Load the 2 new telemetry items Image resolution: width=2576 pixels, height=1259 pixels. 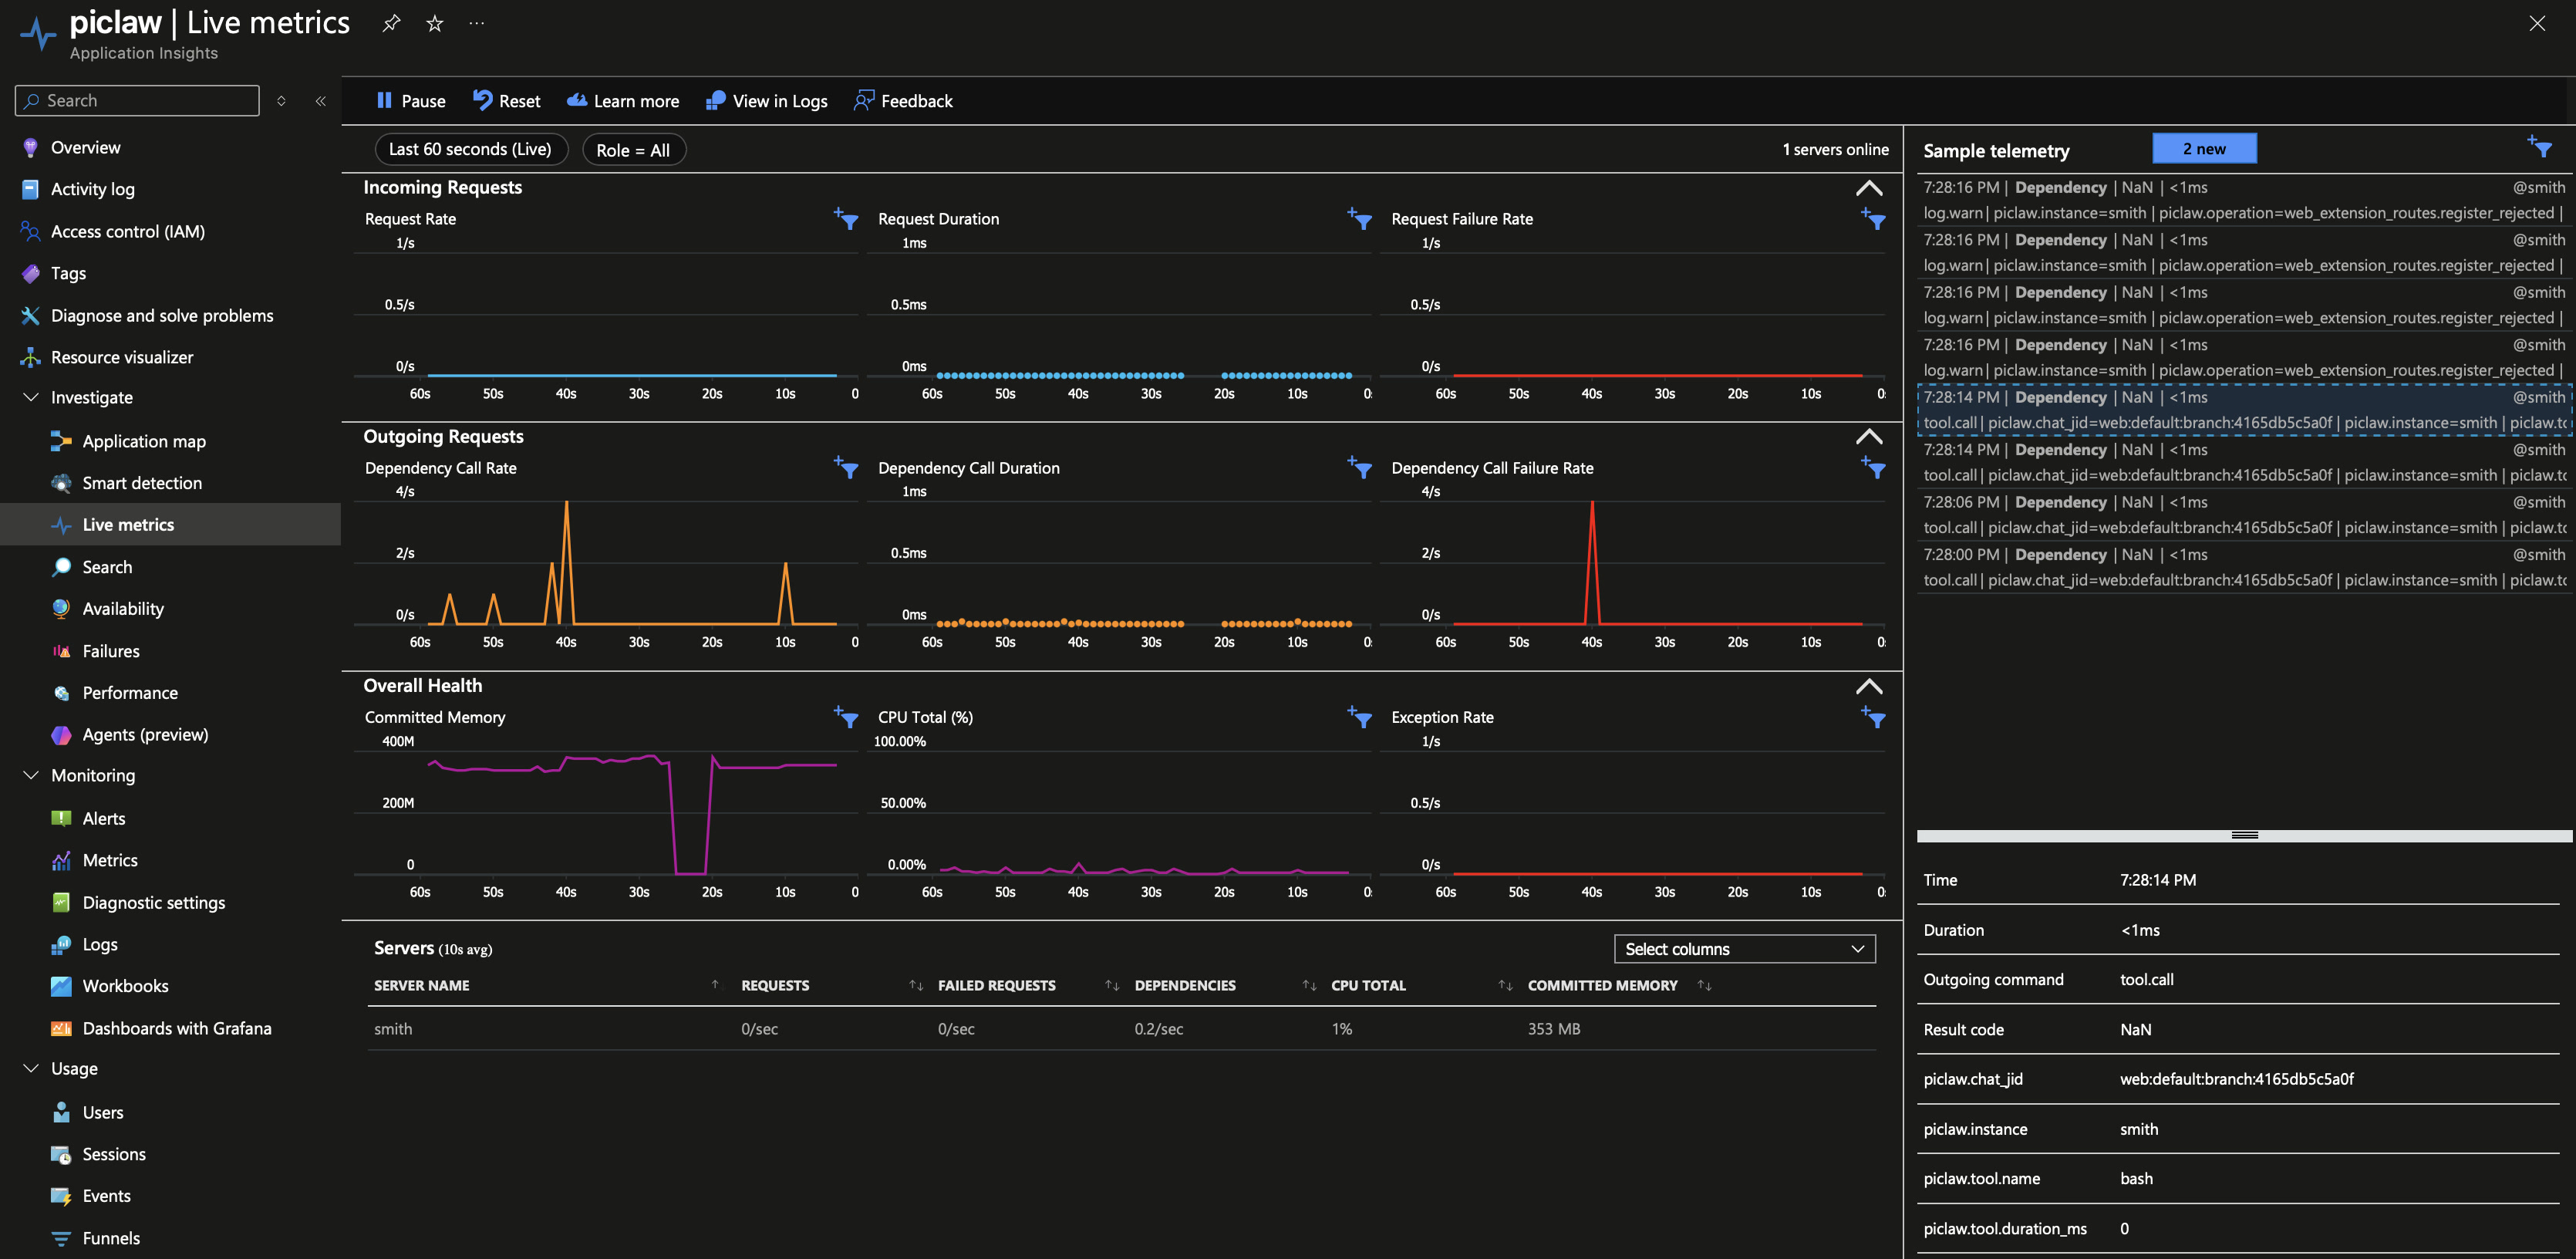2204,148
